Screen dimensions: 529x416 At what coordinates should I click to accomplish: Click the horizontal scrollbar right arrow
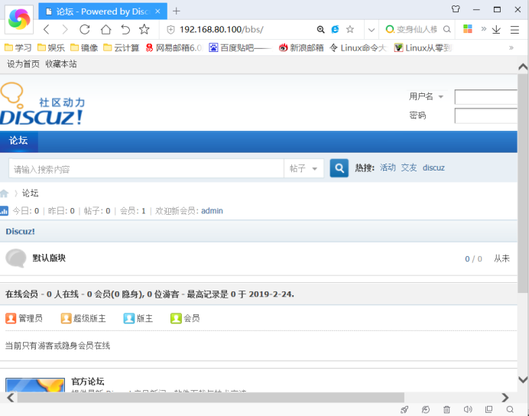pyautogui.click(x=505, y=398)
